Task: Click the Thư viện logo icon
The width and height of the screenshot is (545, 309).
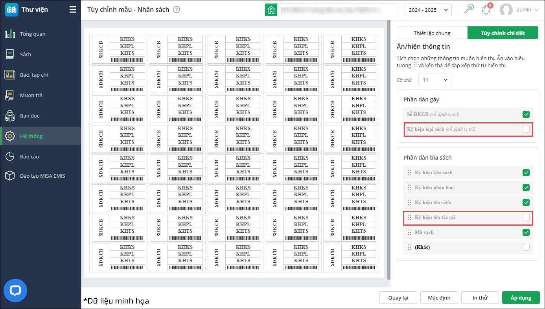Action: click(x=12, y=10)
